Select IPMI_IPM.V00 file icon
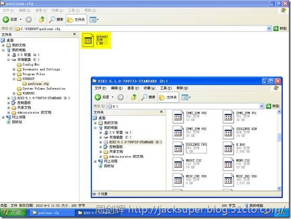 click(x=178, y=117)
